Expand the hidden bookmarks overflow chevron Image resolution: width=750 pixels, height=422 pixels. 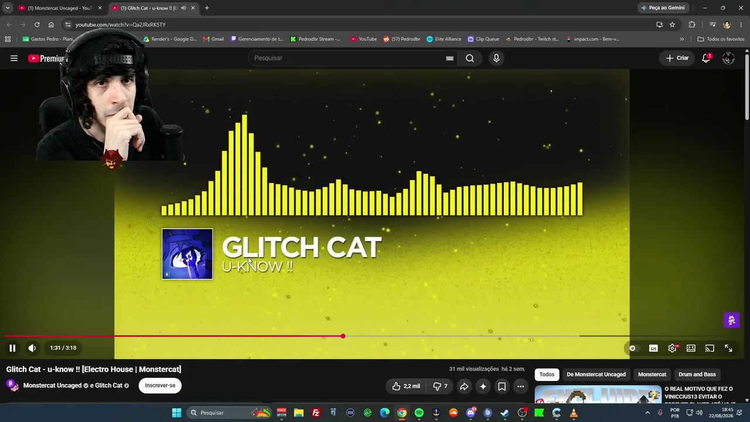click(x=681, y=39)
